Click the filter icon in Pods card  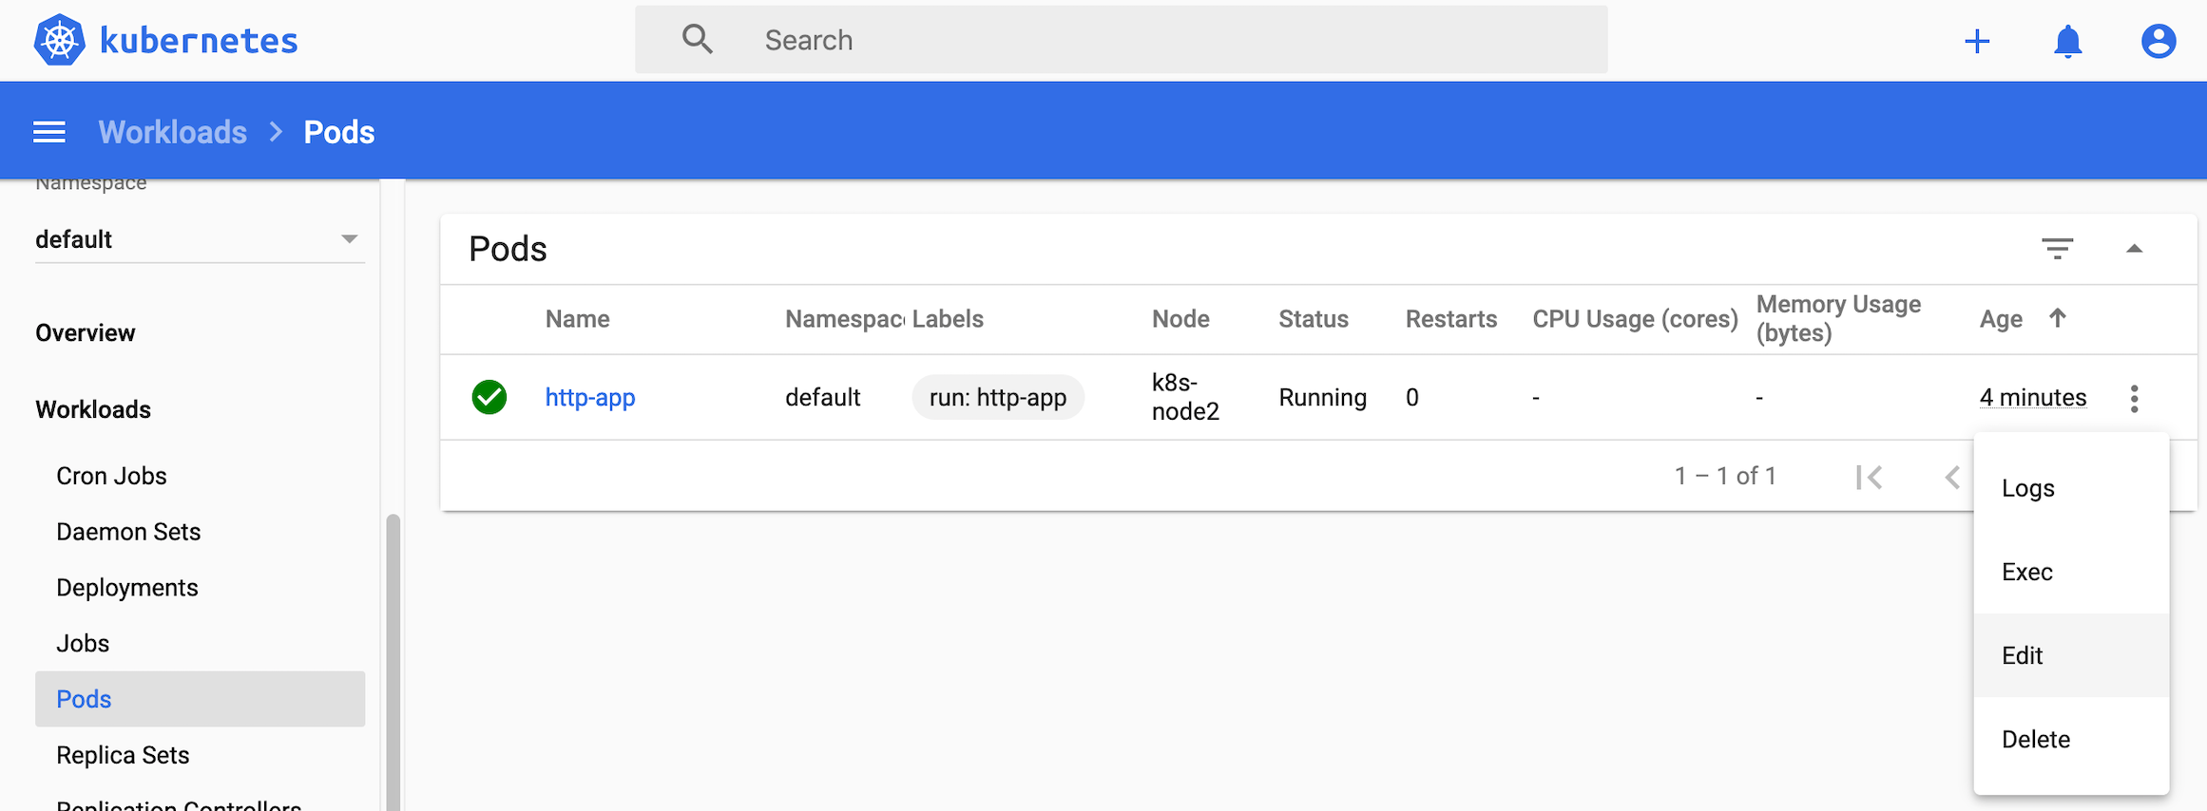click(x=2057, y=249)
